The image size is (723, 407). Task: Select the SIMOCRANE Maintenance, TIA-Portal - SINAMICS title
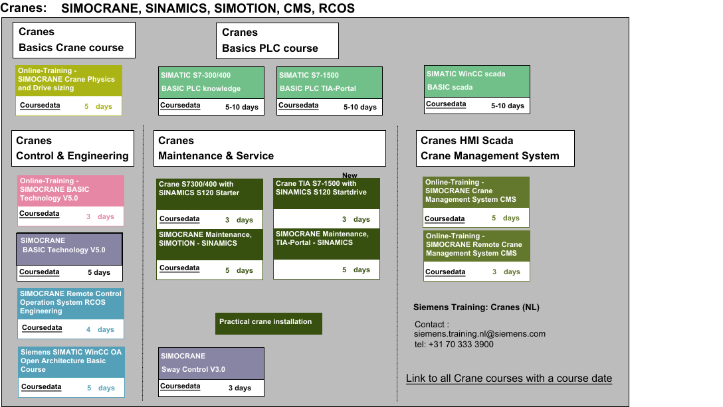point(326,244)
